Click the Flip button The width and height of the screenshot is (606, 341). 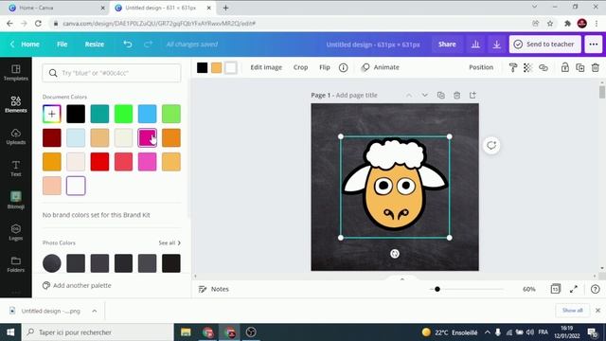click(x=325, y=67)
